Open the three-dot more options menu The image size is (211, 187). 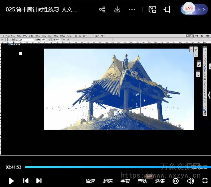(x=132, y=9)
